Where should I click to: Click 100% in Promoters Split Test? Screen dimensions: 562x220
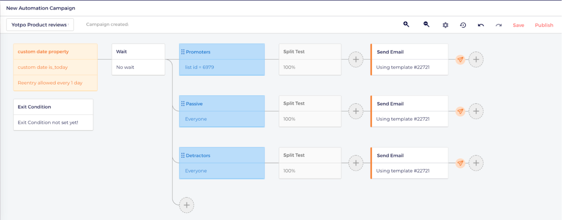[x=289, y=67]
